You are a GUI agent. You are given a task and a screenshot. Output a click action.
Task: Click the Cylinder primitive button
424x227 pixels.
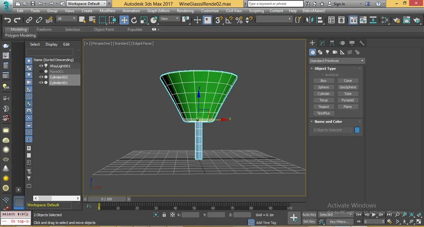coord(324,94)
